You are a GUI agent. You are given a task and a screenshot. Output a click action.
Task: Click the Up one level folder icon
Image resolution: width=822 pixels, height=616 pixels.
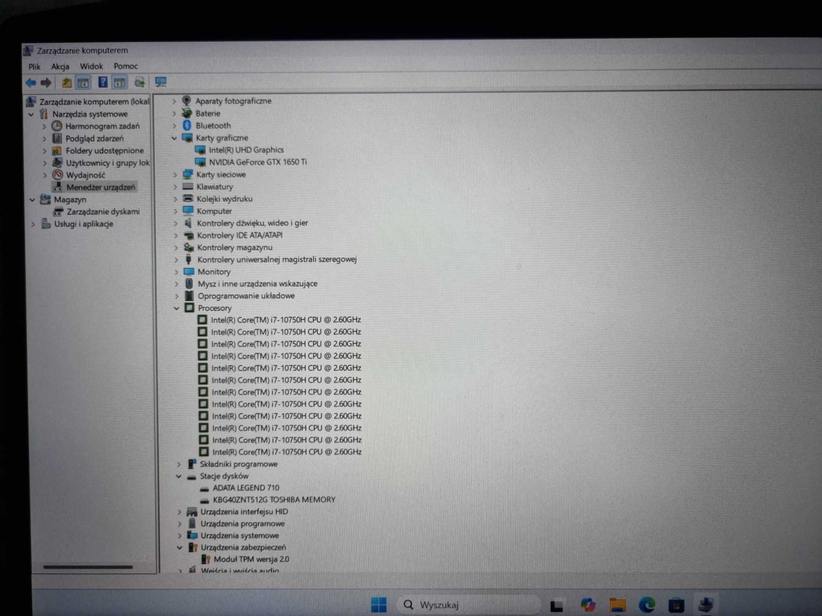click(x=67, y=83)
